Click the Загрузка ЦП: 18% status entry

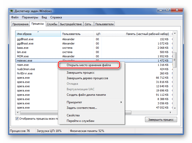49,131
